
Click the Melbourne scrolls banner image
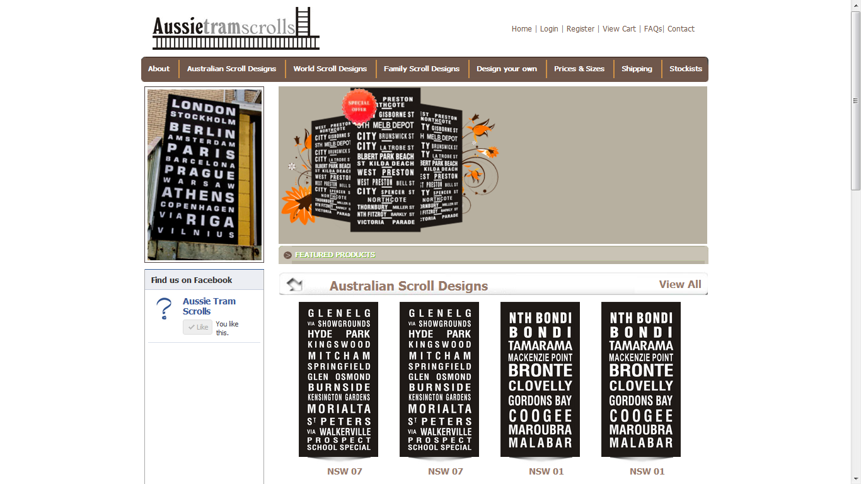click(493, 165)
